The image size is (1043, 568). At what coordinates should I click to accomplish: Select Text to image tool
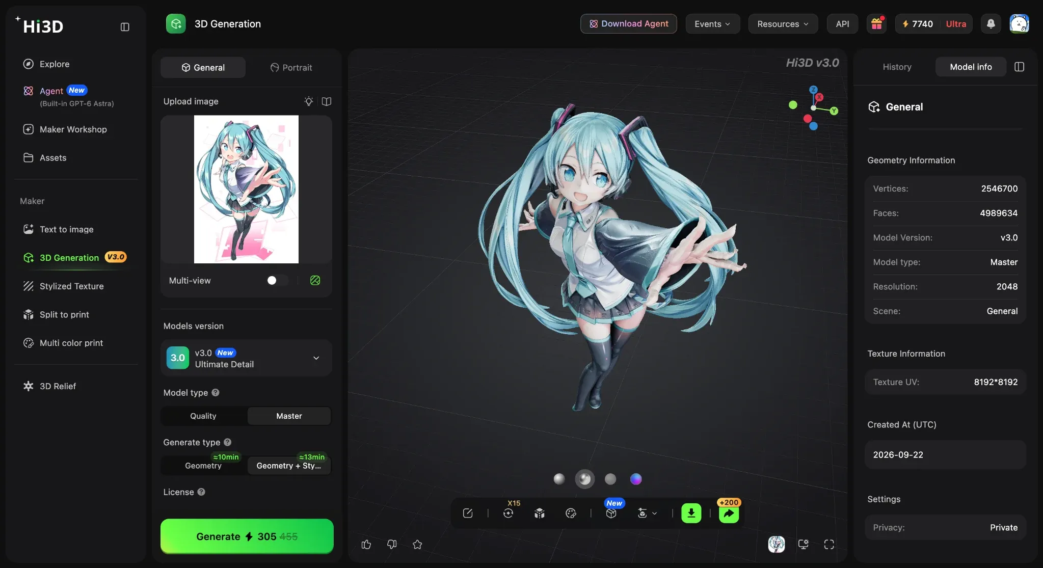coord(59,229)
